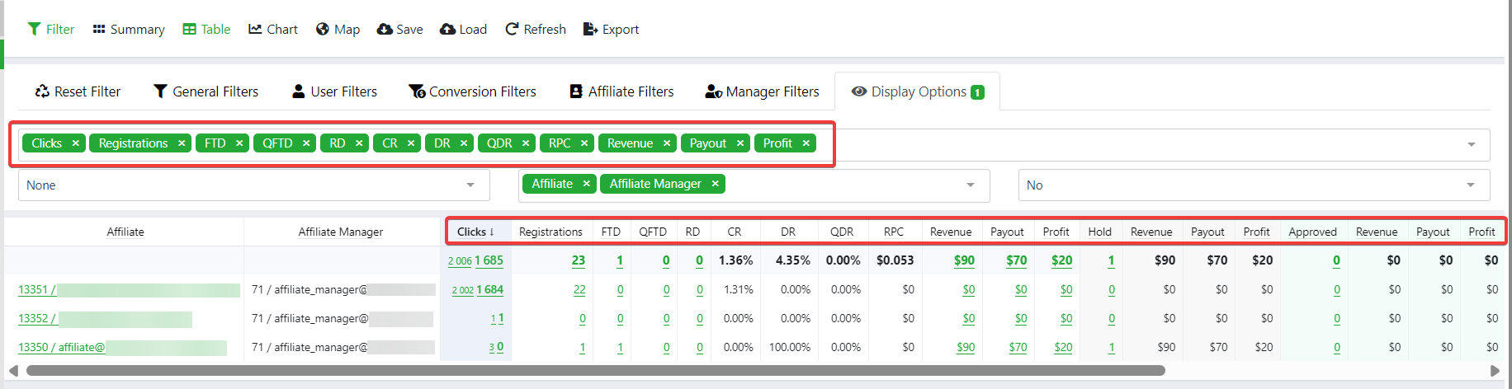
Task: Switch to the Affiliate Filters tab
Action: click(x=621, y=91)
